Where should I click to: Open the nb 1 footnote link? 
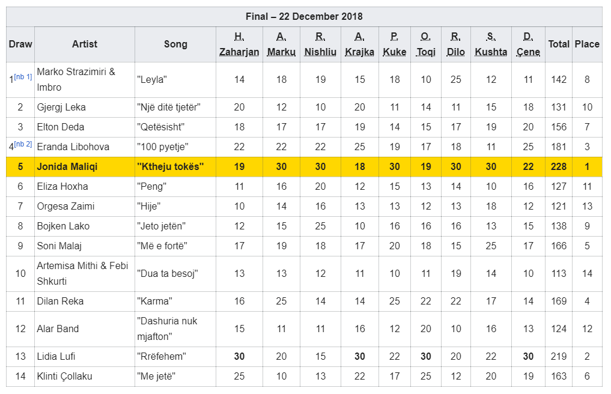tap(24, 77)
